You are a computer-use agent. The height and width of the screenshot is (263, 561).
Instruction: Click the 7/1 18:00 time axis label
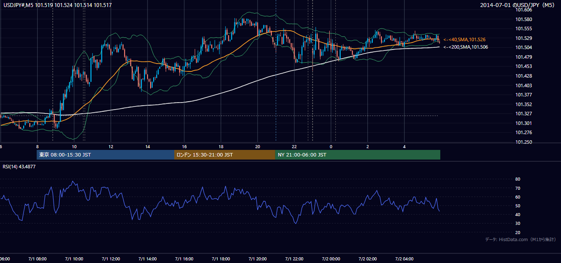pos(221,259)
